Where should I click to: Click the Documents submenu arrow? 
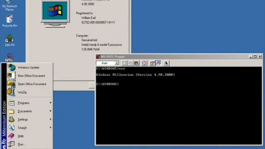click(x=51, y=111)
